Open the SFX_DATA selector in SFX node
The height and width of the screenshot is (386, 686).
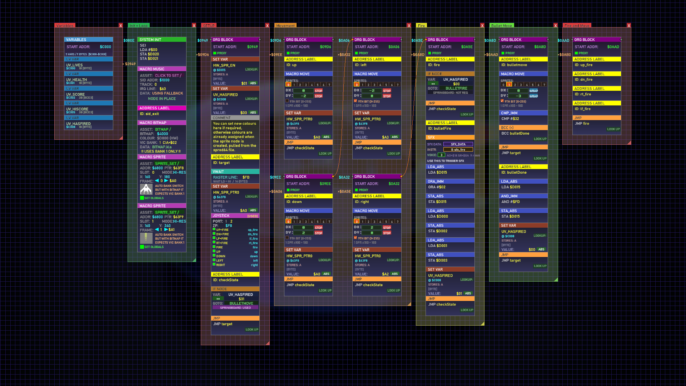pos(458,144)
